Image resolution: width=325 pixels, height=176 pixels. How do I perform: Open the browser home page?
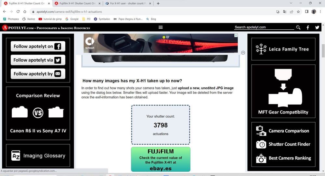click(25, 12)
